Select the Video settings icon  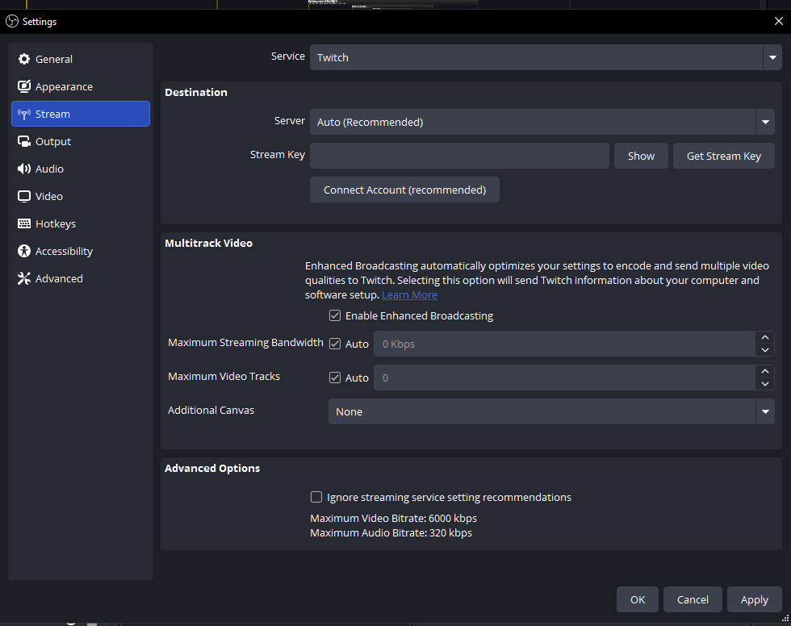(x=24, y=196)
